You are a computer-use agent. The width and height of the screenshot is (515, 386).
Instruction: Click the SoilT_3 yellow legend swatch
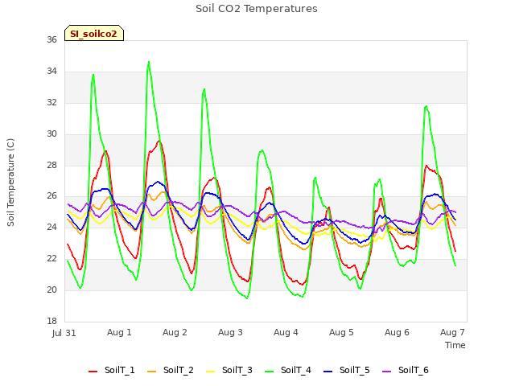(211, 372)
